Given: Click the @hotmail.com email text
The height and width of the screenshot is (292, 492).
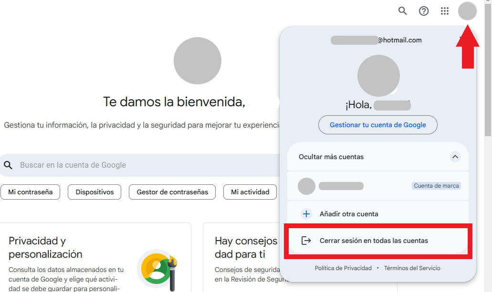Looking at the screenshot, I should 399,40.
